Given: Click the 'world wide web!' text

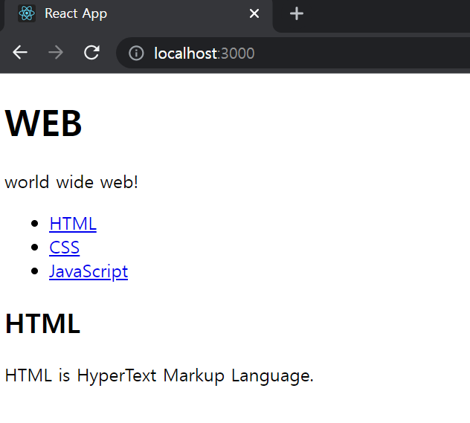Looking at the screenshot, I should [x=71, y=182].
